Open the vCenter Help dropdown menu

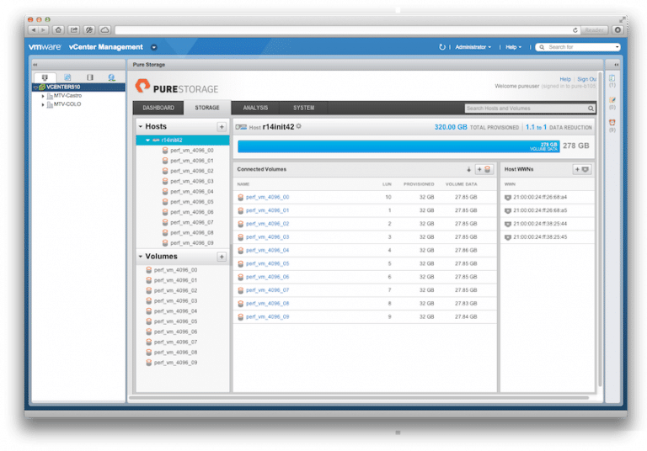[x=513, y=47]
